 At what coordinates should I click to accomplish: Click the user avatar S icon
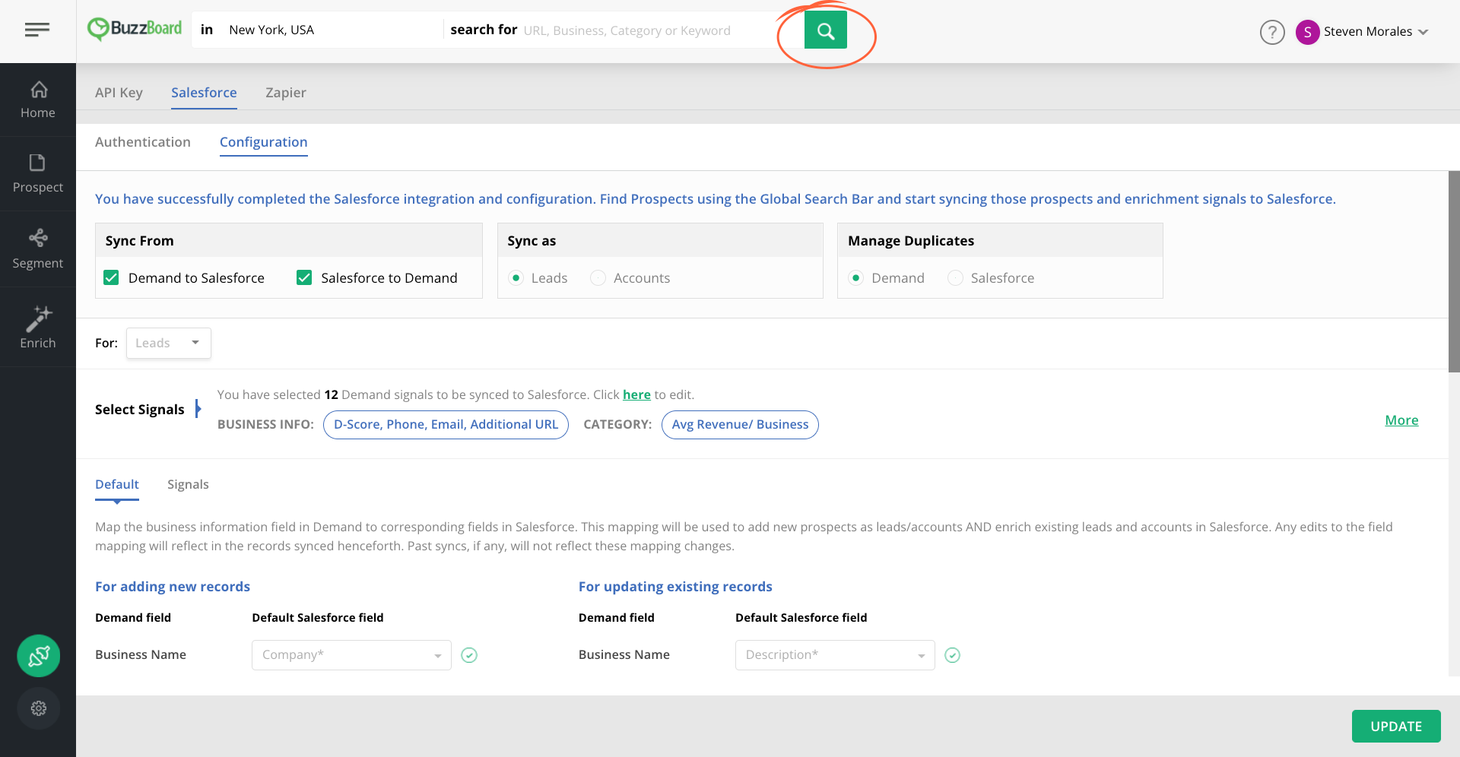tap(1307, 32)
